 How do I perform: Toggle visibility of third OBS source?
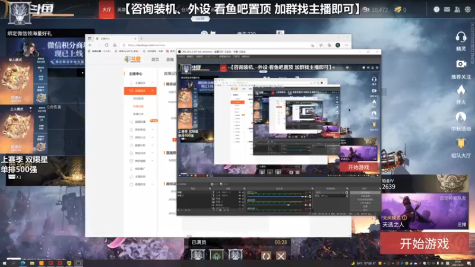[x=240, y=199]
